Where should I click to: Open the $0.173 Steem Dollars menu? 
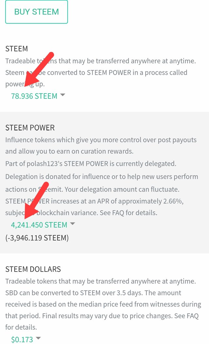click(x=22, y=339)
